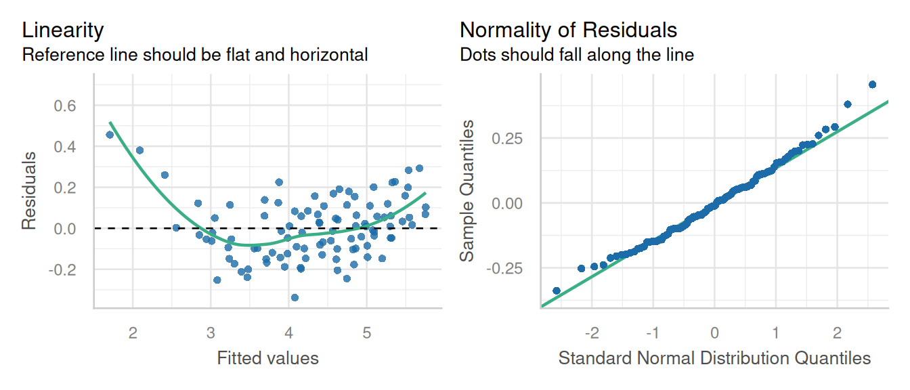Image resolution: width=910 pixels, height=390 pixels.
Task: Select the "Sample Quantiles" axis label
Action: pos(467,192)
